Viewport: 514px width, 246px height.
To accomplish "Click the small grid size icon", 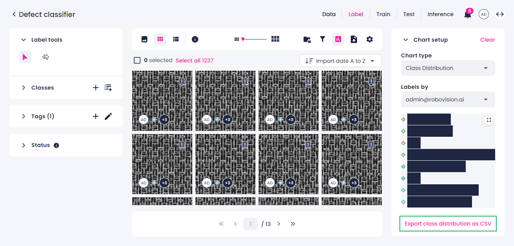I will coord(237,39).
